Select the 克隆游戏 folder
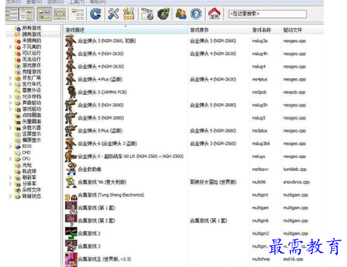 click(32, 72)
